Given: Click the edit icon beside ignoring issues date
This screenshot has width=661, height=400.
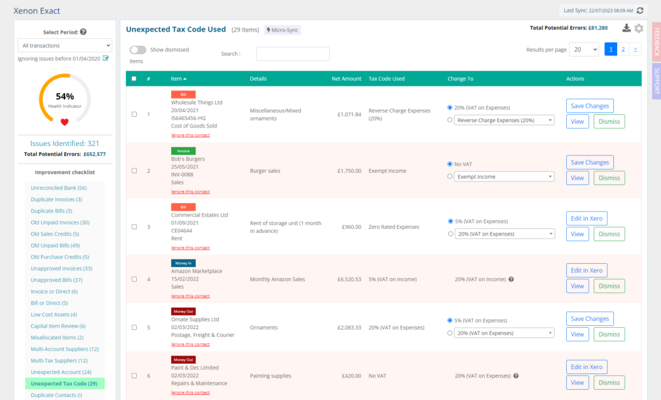Looking at the screenshot, I should (x=107, y=59).
